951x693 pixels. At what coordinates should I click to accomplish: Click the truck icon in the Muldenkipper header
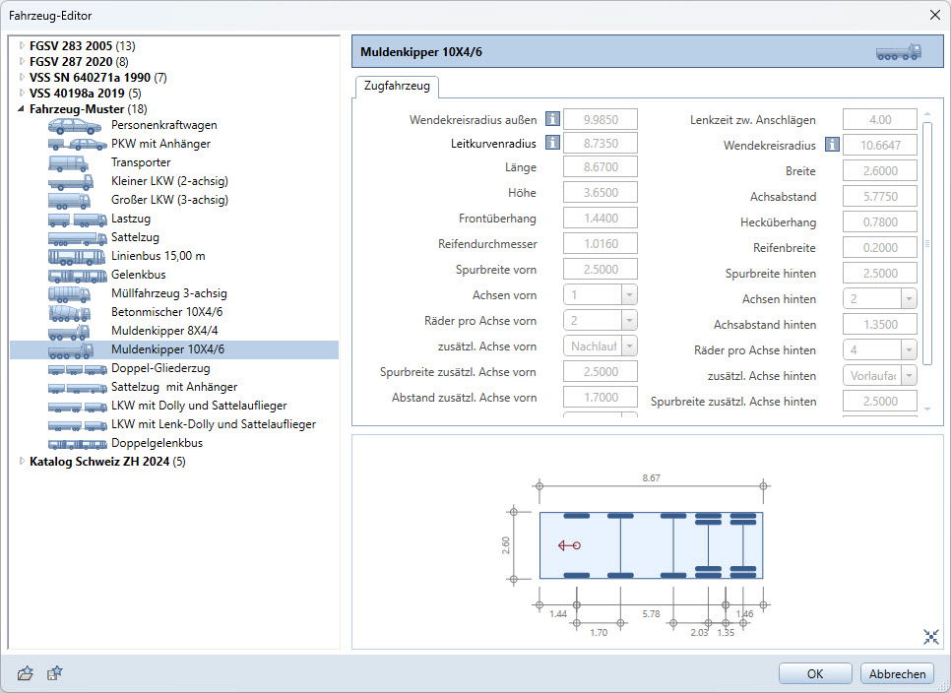click(899, 52)
